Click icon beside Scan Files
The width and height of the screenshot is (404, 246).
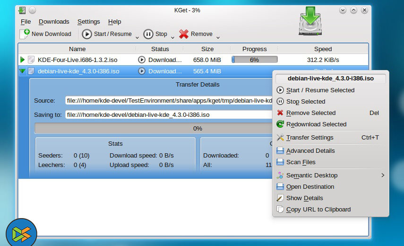[280, 162]
